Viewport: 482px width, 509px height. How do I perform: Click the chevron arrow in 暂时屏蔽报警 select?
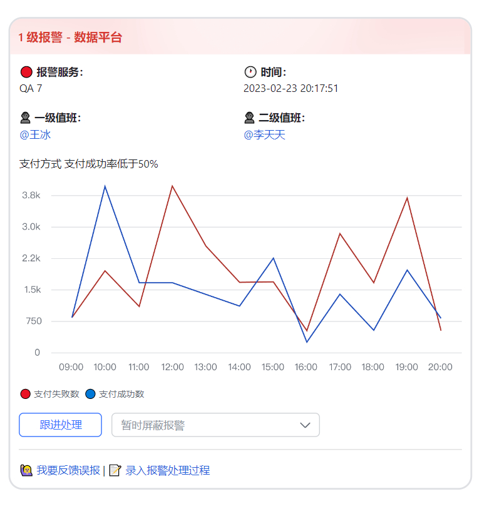click(x=305, y=425)
